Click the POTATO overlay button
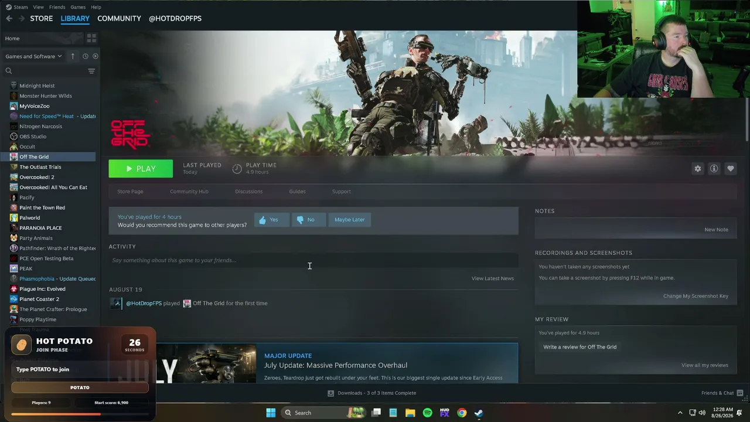The width and height of the screenshot is (750, 422). [x=80, y=387]
